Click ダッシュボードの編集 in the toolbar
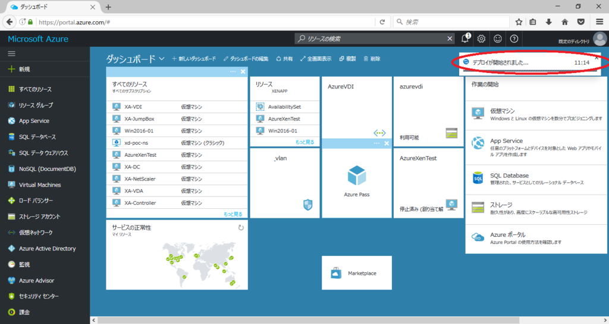 click(246, 59)
